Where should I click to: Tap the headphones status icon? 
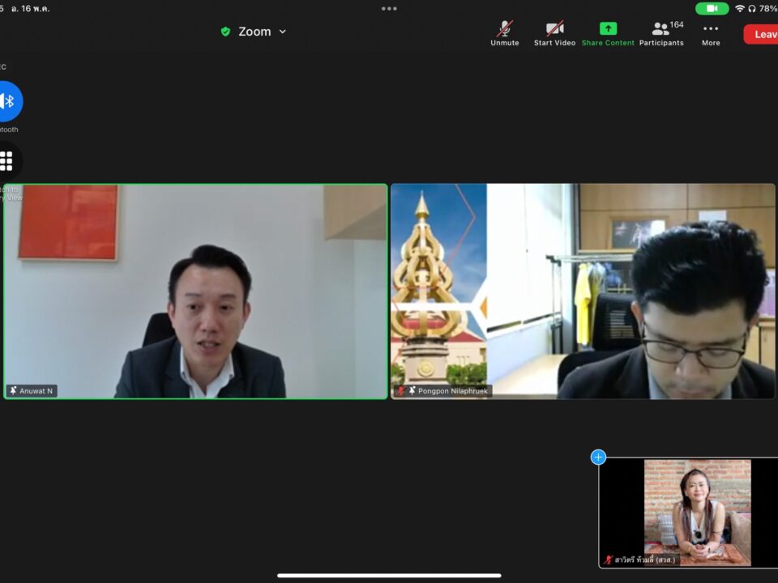752,8
